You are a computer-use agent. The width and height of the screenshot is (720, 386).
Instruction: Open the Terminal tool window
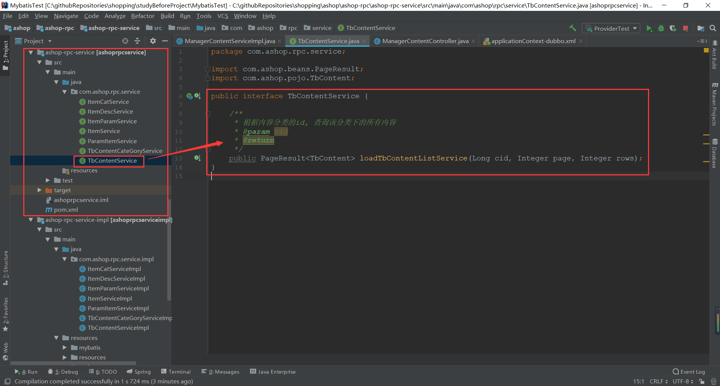[x=176, y=372]
